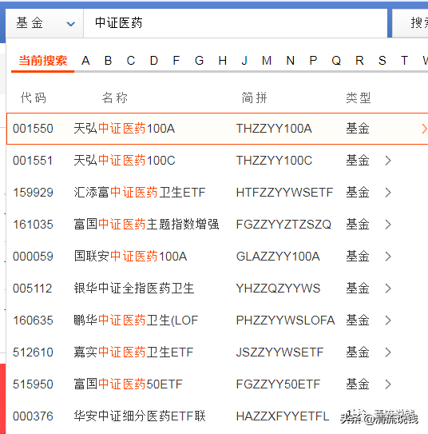Screen dimensions: 428x434
Task: Switch to letter tab R
Action: 359,61
